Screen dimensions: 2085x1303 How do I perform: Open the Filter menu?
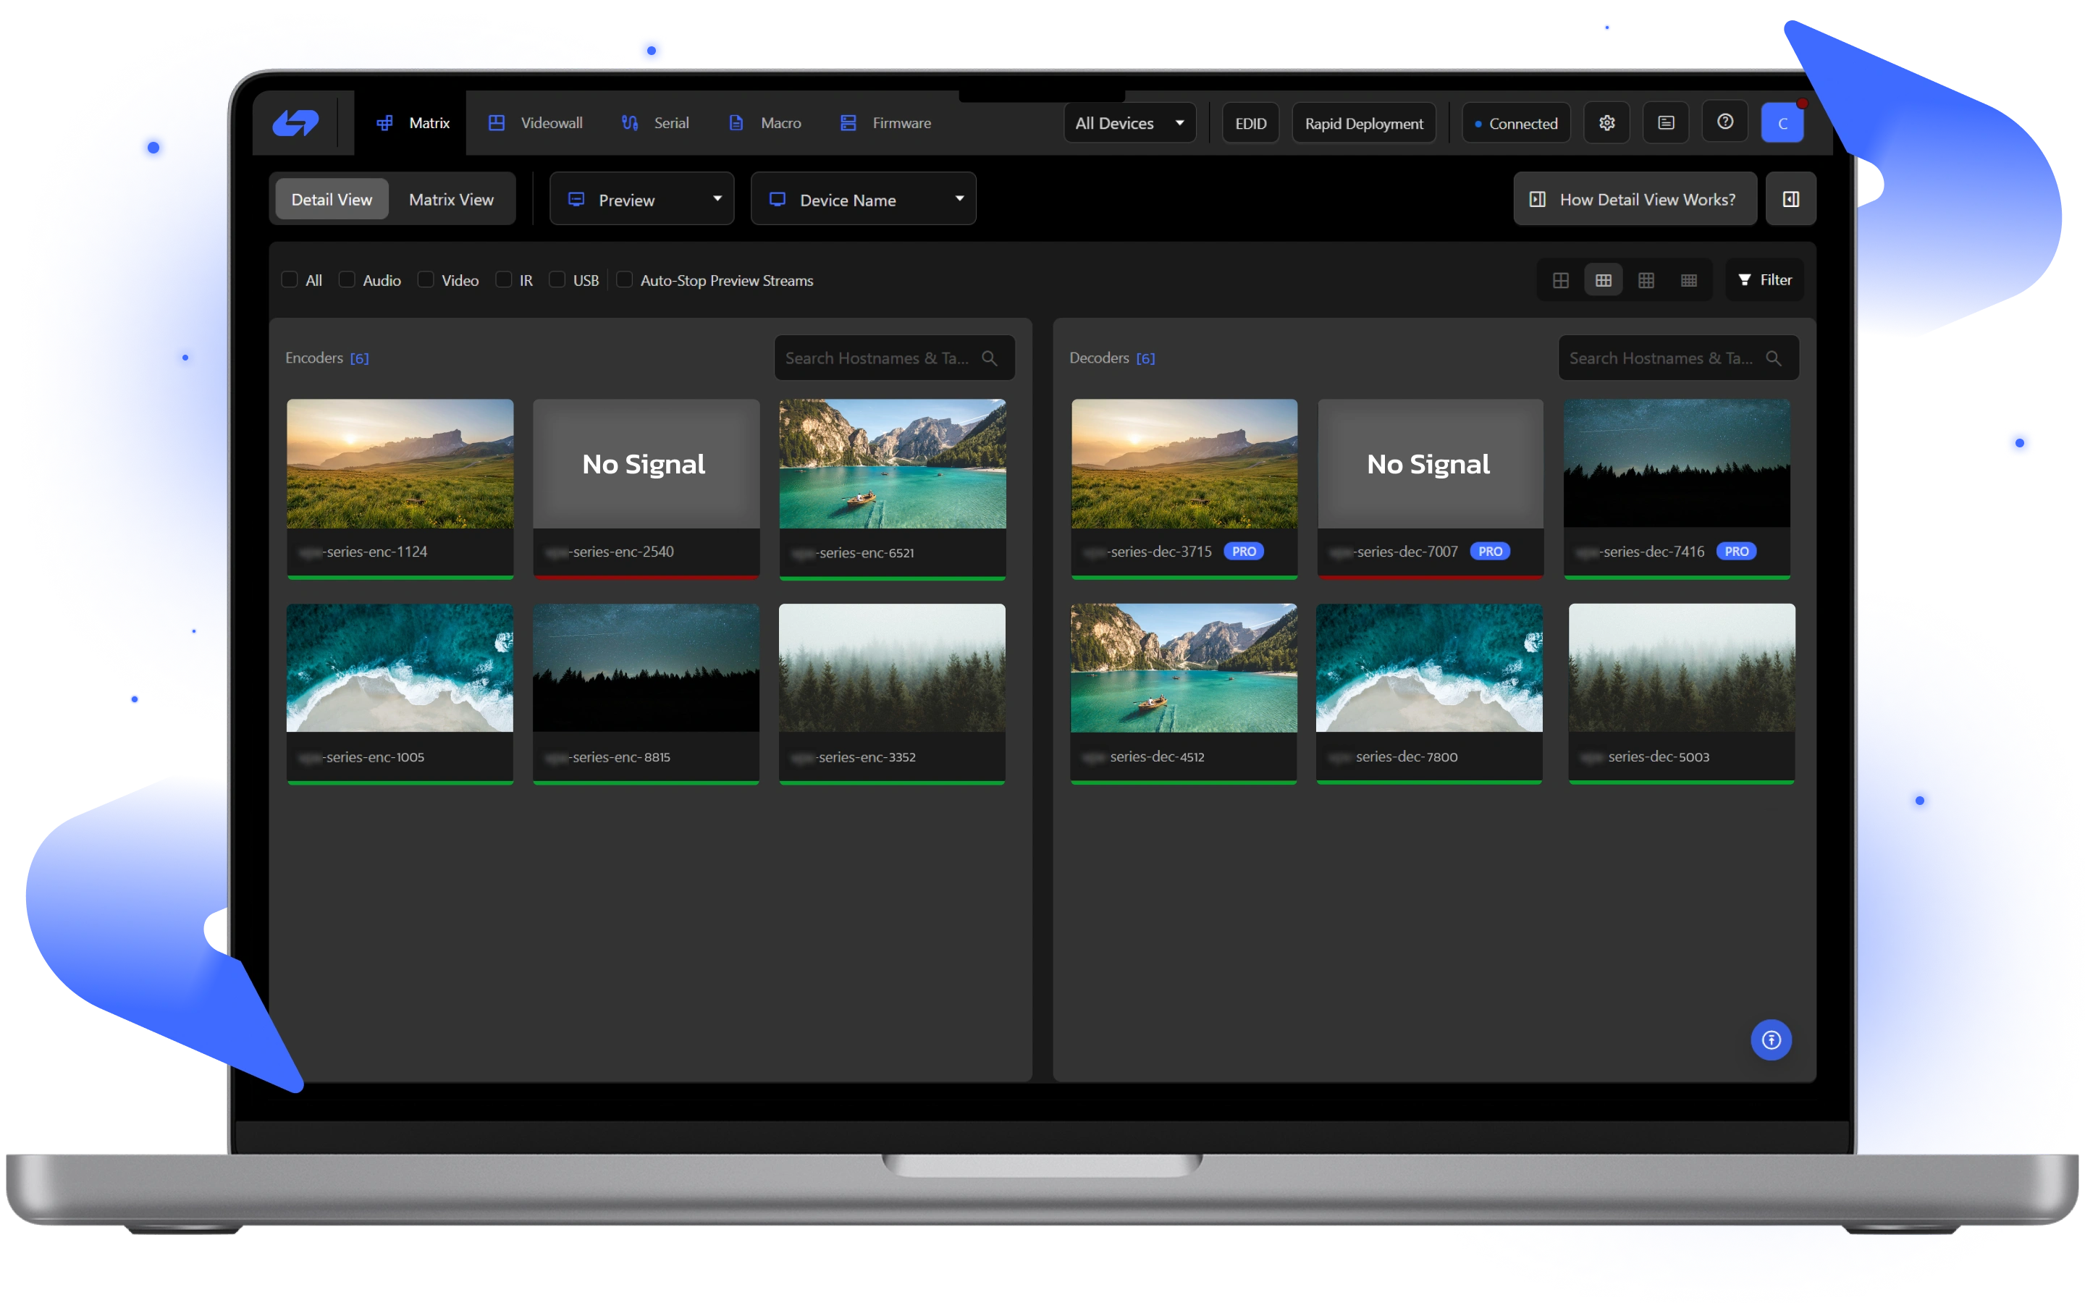[1764, 280]
